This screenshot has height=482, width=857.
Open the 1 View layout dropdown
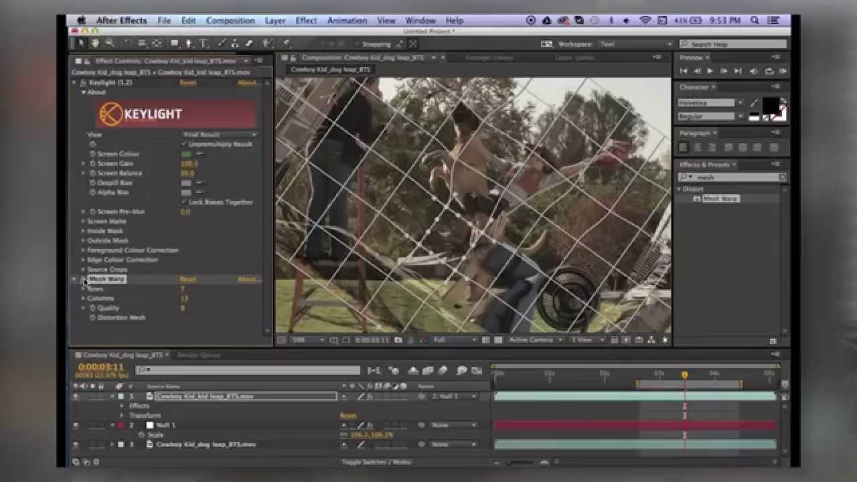click(x=587, y=340)
